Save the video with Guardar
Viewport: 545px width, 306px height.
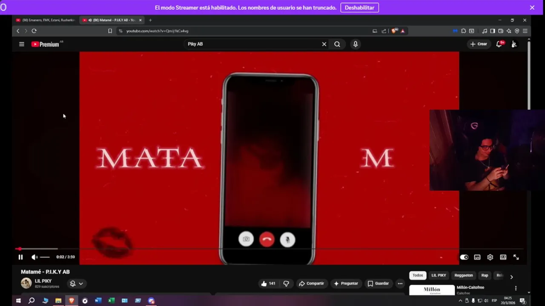pyautogui.click(x=378, y=283)
